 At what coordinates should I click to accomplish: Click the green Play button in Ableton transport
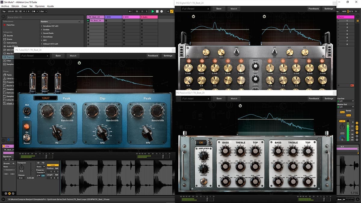pos(153,11)
